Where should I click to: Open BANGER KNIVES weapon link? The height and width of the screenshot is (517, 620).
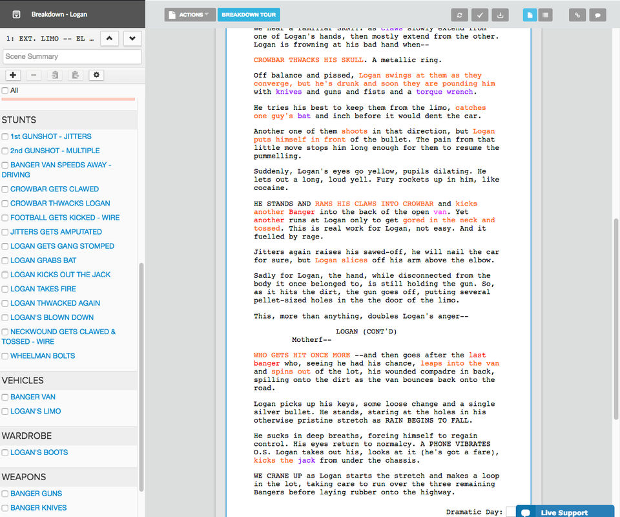tap(38, 508)
